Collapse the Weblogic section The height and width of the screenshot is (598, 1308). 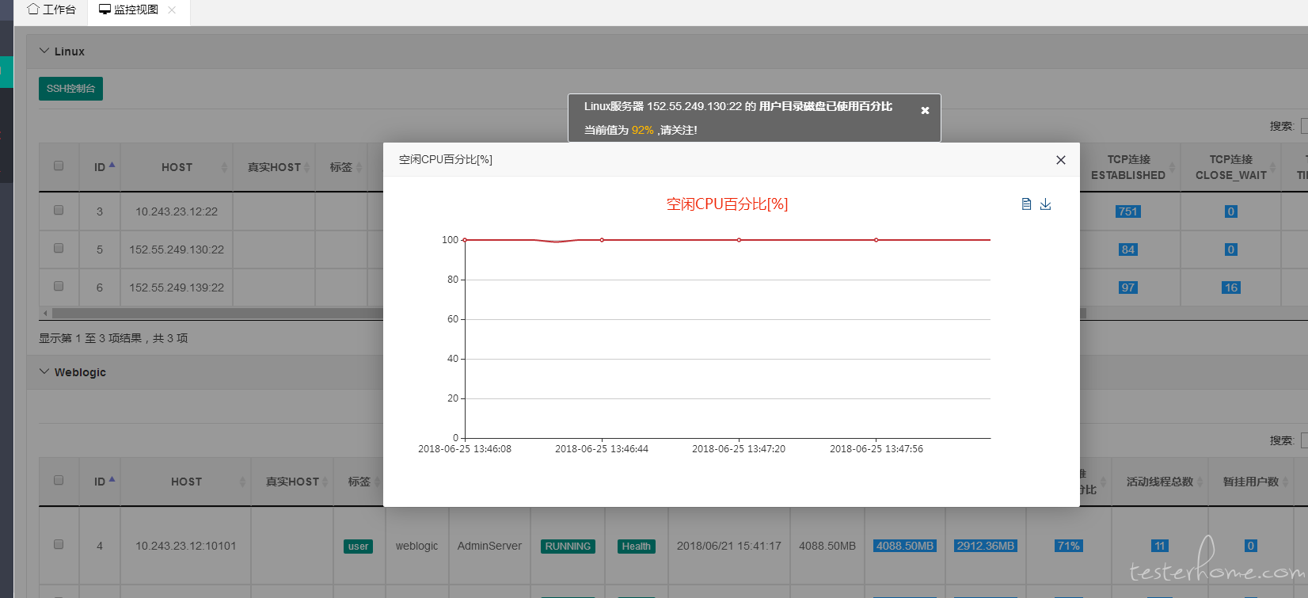tap(44, 371)
